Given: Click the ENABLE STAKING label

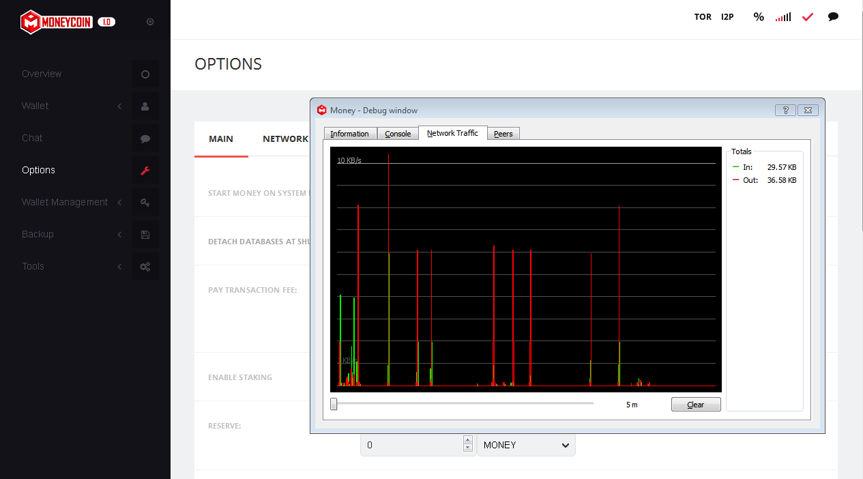Looking at the screenshot, I should (x=240, y=377).
